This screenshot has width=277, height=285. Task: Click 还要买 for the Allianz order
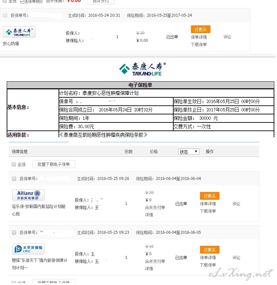pyautogui.click(x=209, y=196)
